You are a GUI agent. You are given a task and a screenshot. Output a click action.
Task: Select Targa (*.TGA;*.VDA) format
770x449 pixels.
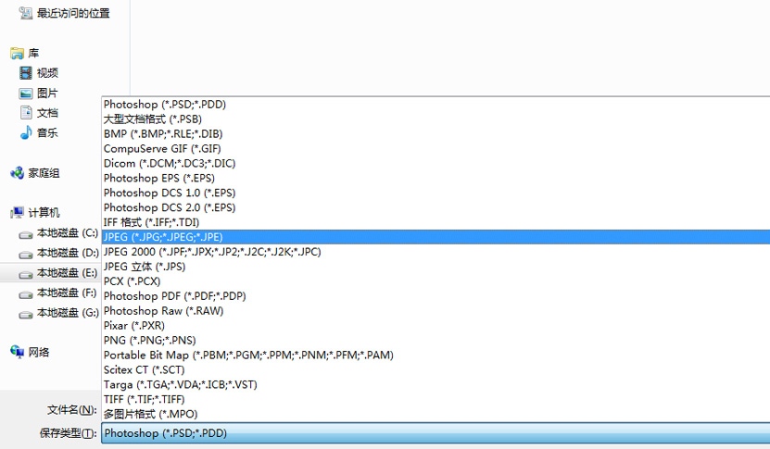point(436,384)
